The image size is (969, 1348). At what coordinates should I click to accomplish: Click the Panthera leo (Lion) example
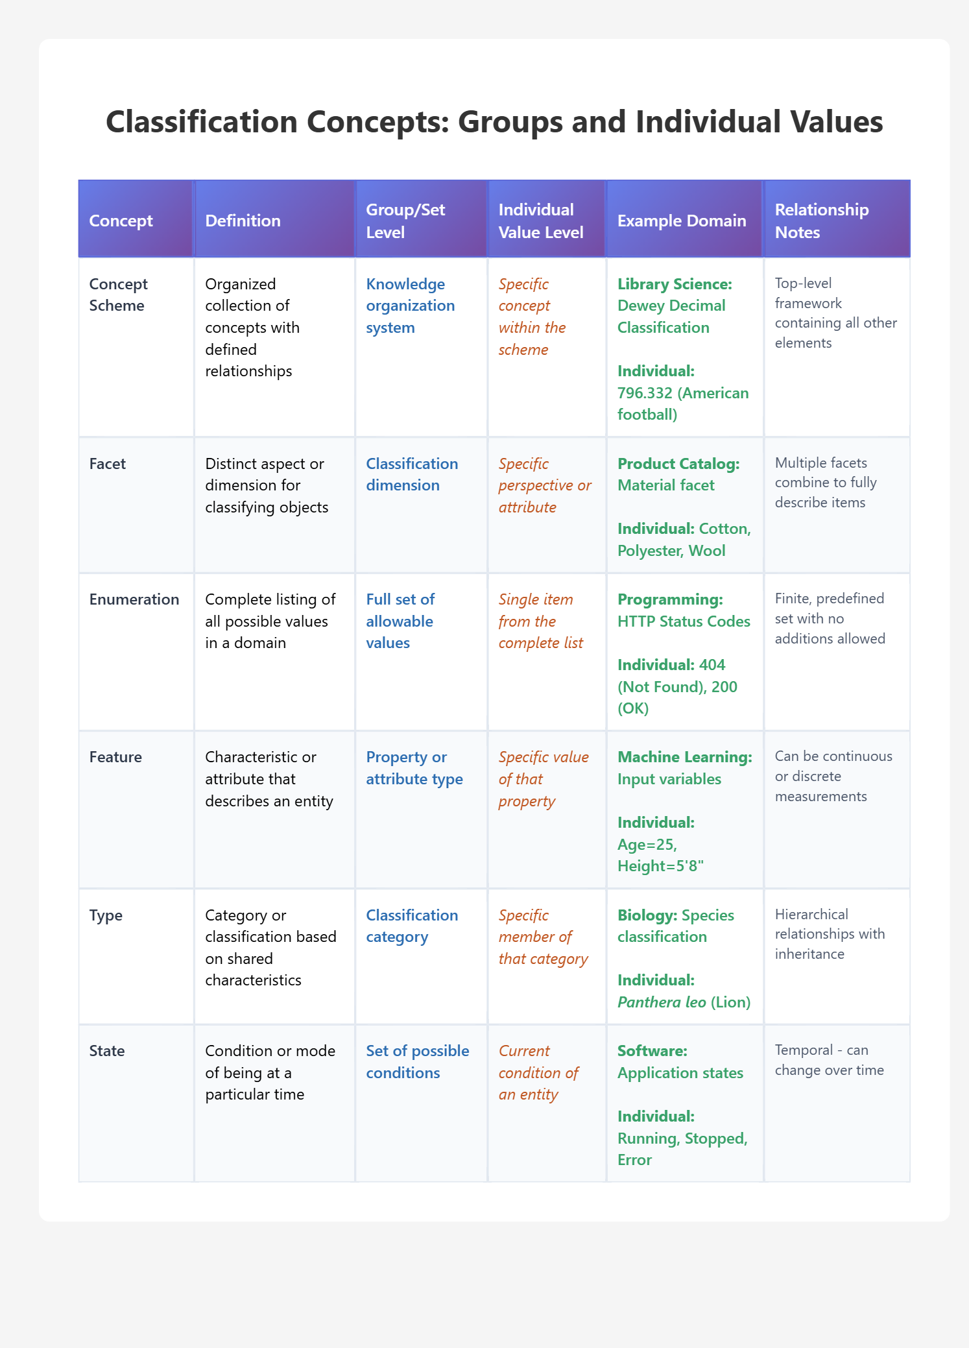coord(684,1002)
